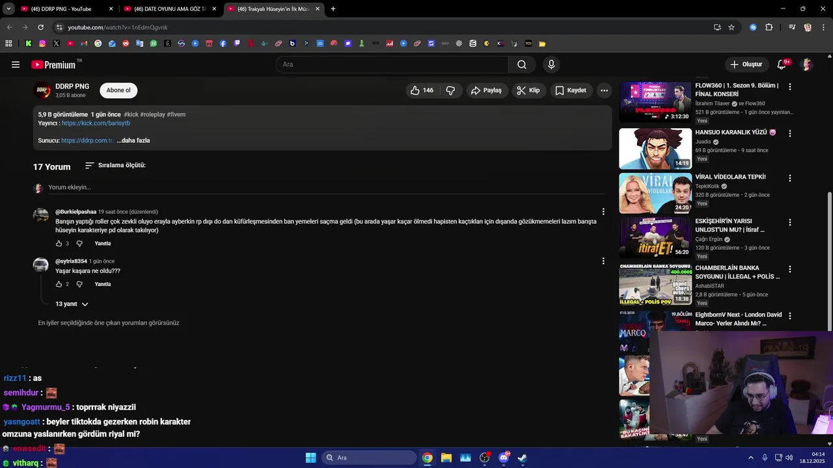Expand the 13 yanıt replies
Image resolution: width=833 pixels, height=468 pixels.
[x=72, y=304]
